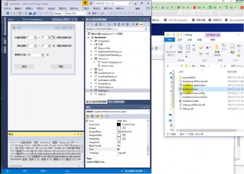
Task: Select baidutool.pdb in the file list
Action: [190, 101]
